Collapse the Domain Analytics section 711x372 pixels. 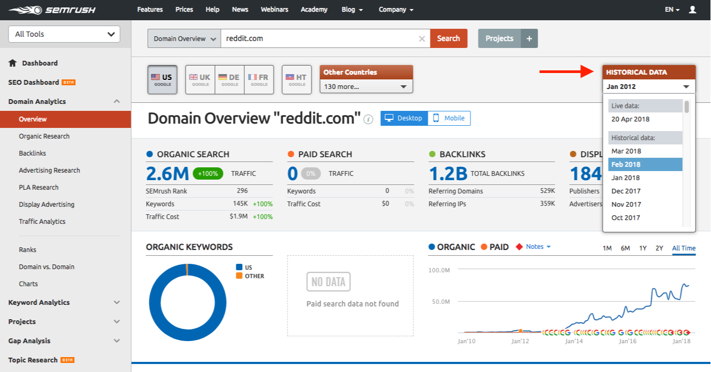click(x=117, y=101)
